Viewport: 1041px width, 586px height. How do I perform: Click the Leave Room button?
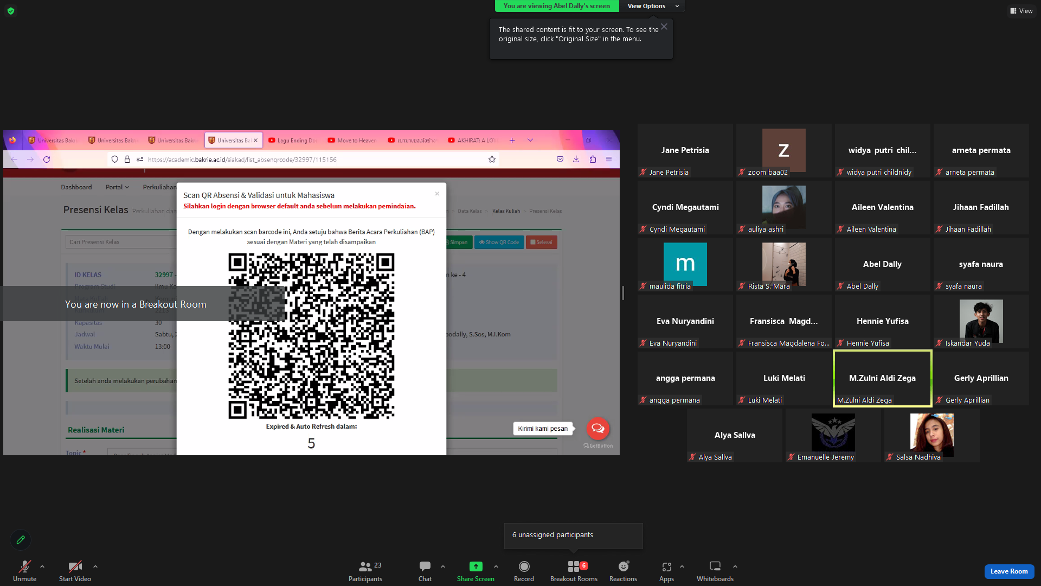coord(1009,571)
